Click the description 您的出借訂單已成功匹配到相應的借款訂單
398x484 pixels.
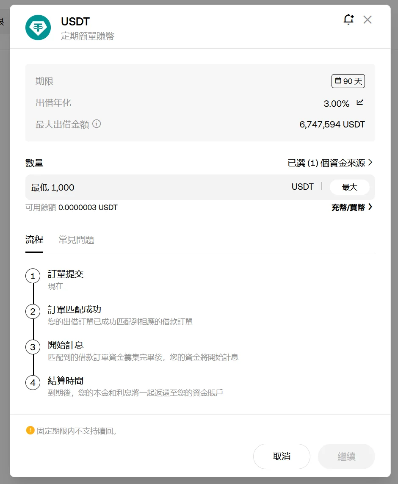120,322
